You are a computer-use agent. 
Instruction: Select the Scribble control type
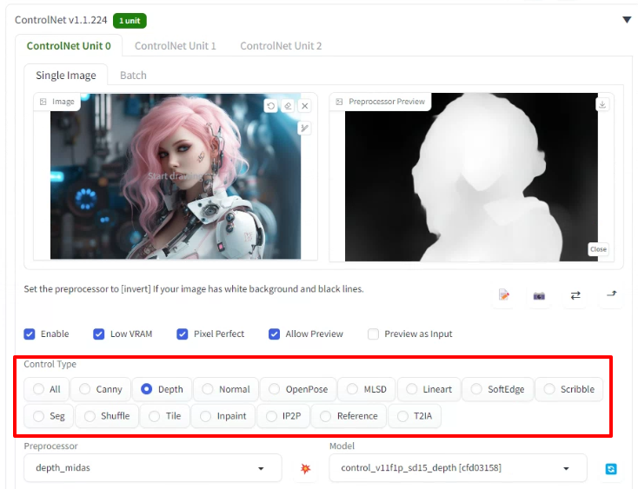(568, 389)
